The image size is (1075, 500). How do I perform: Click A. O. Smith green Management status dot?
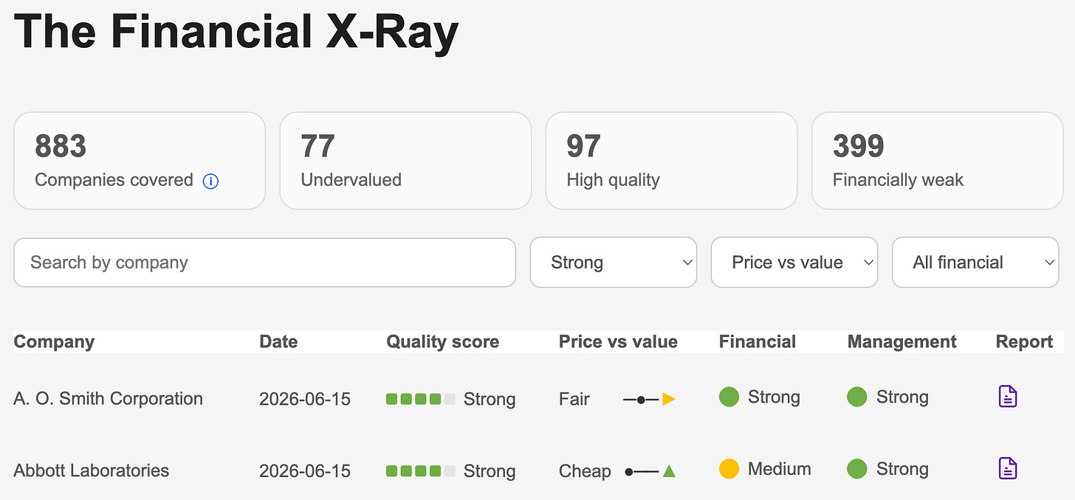pyautogui.click(x=857, y=397)
